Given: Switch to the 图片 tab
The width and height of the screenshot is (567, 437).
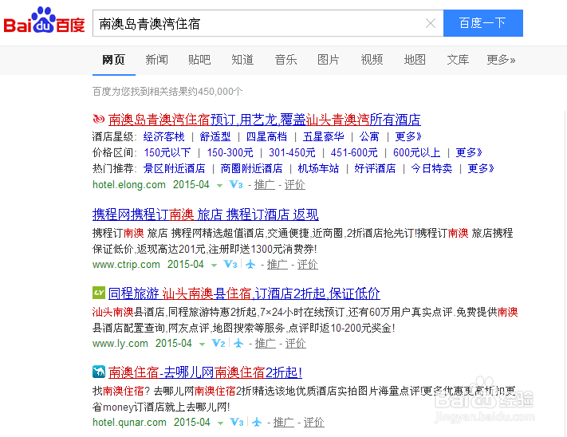Looking at the screenshot, I should [x=329, y=59].
